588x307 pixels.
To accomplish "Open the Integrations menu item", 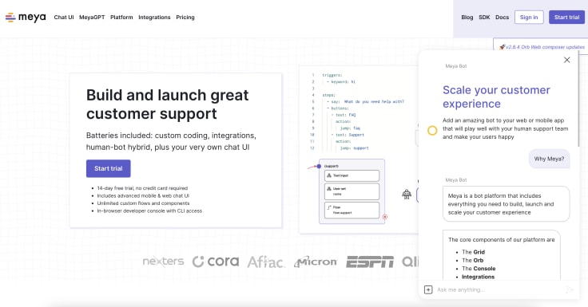I will click(154, 18).
